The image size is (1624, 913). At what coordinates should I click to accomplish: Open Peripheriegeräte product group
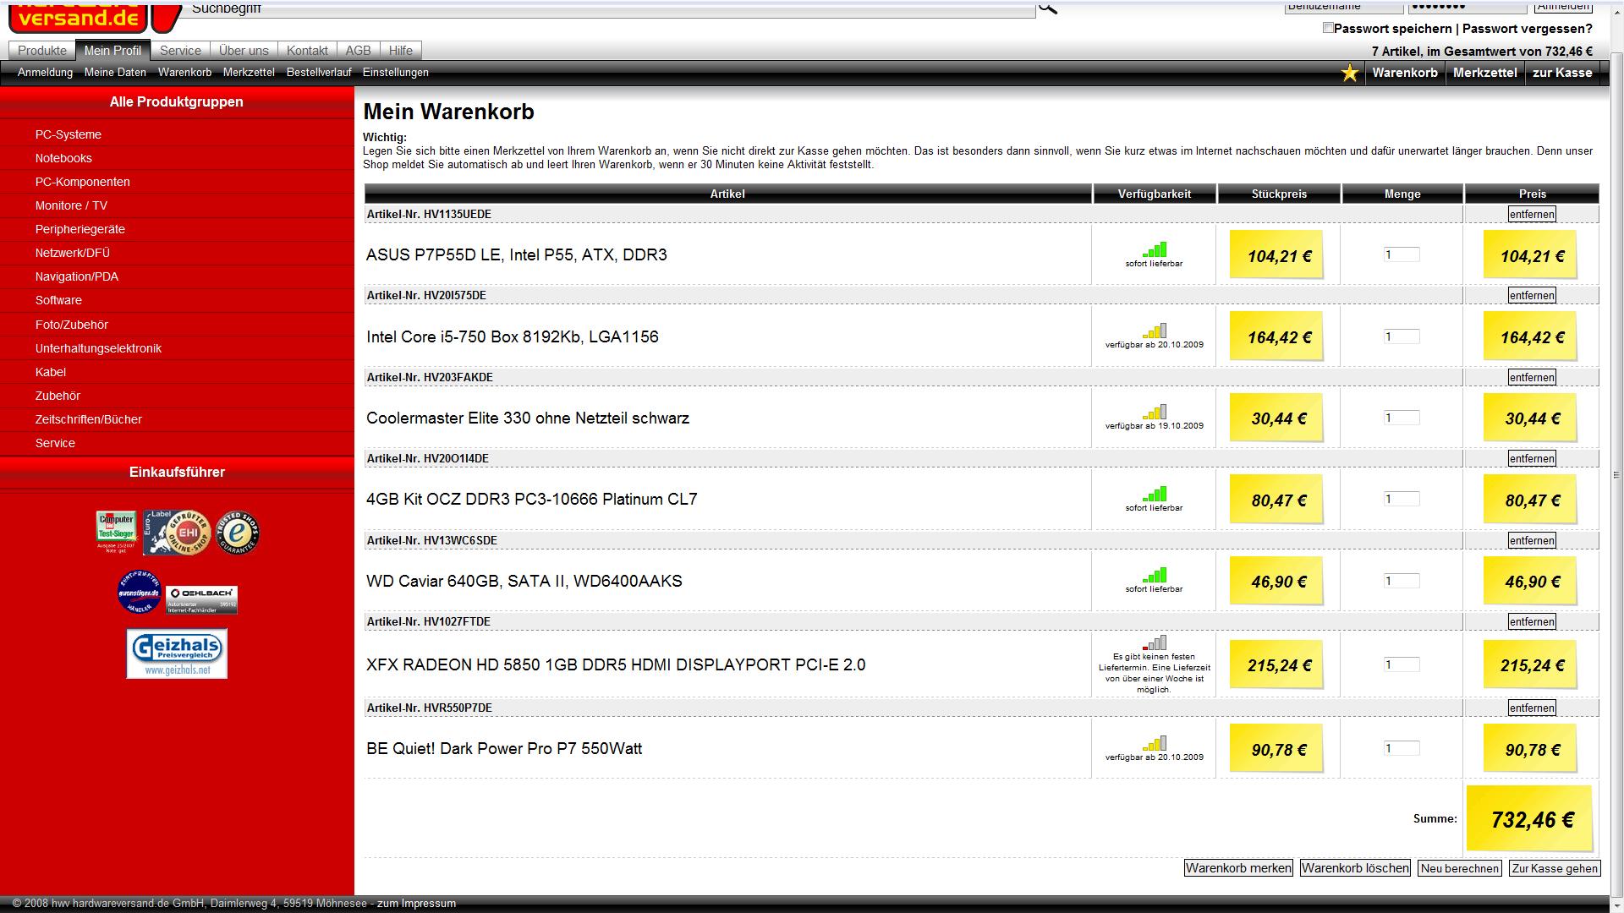coord(80,229)
